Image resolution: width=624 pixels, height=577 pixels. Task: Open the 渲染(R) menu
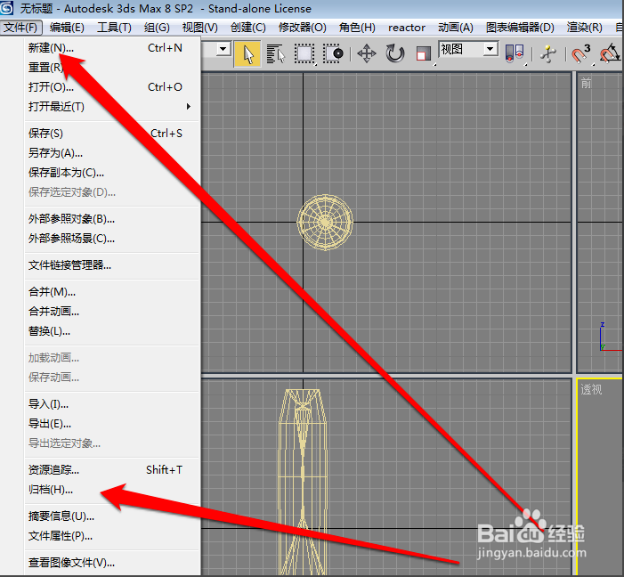[x=584, y=28]
